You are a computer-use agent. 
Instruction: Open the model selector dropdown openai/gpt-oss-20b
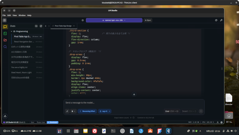pyautogui.click(x=114, y=20)
